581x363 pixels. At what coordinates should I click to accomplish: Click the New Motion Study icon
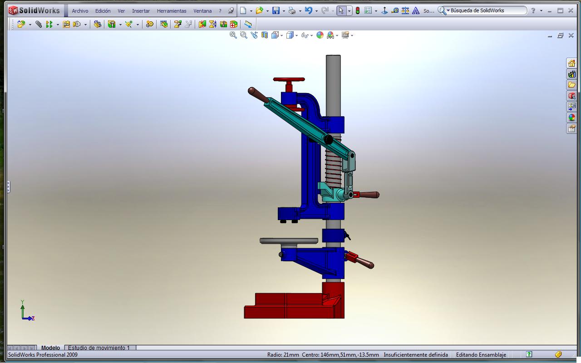(150, 25)
